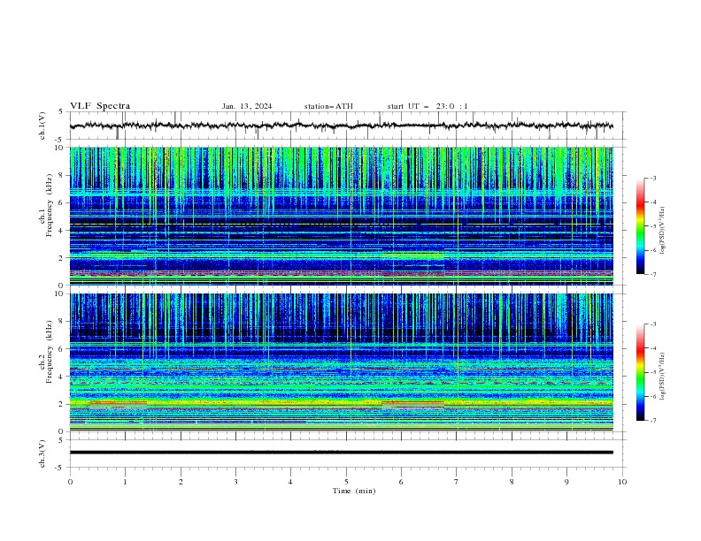Screen dimensions: 701x541
Task: Click time axis tick label "8"
Action: [512, 482]
